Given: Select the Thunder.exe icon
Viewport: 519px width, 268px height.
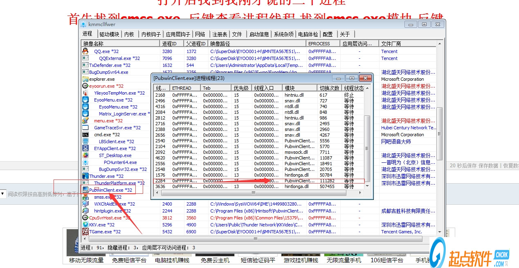Looking at the screenshot, I should point(85,176).
